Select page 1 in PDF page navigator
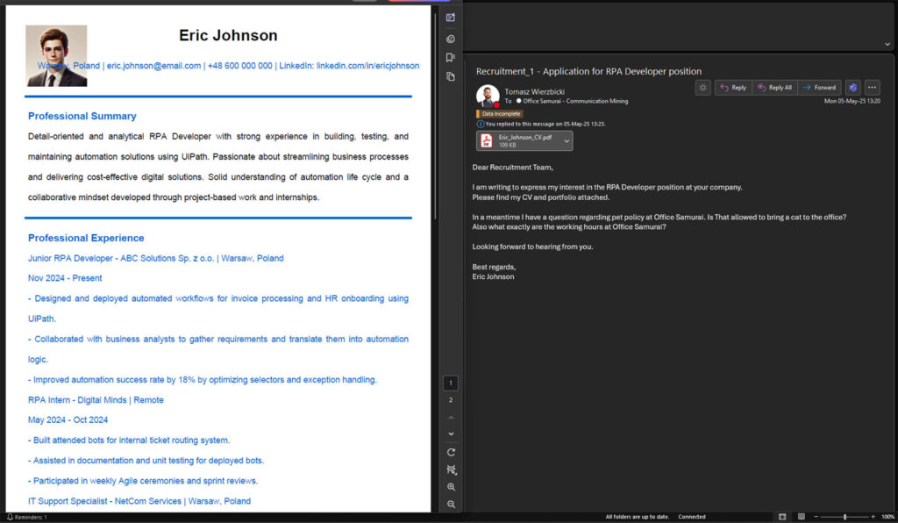898x523 pixels. [x=451, y=383]
